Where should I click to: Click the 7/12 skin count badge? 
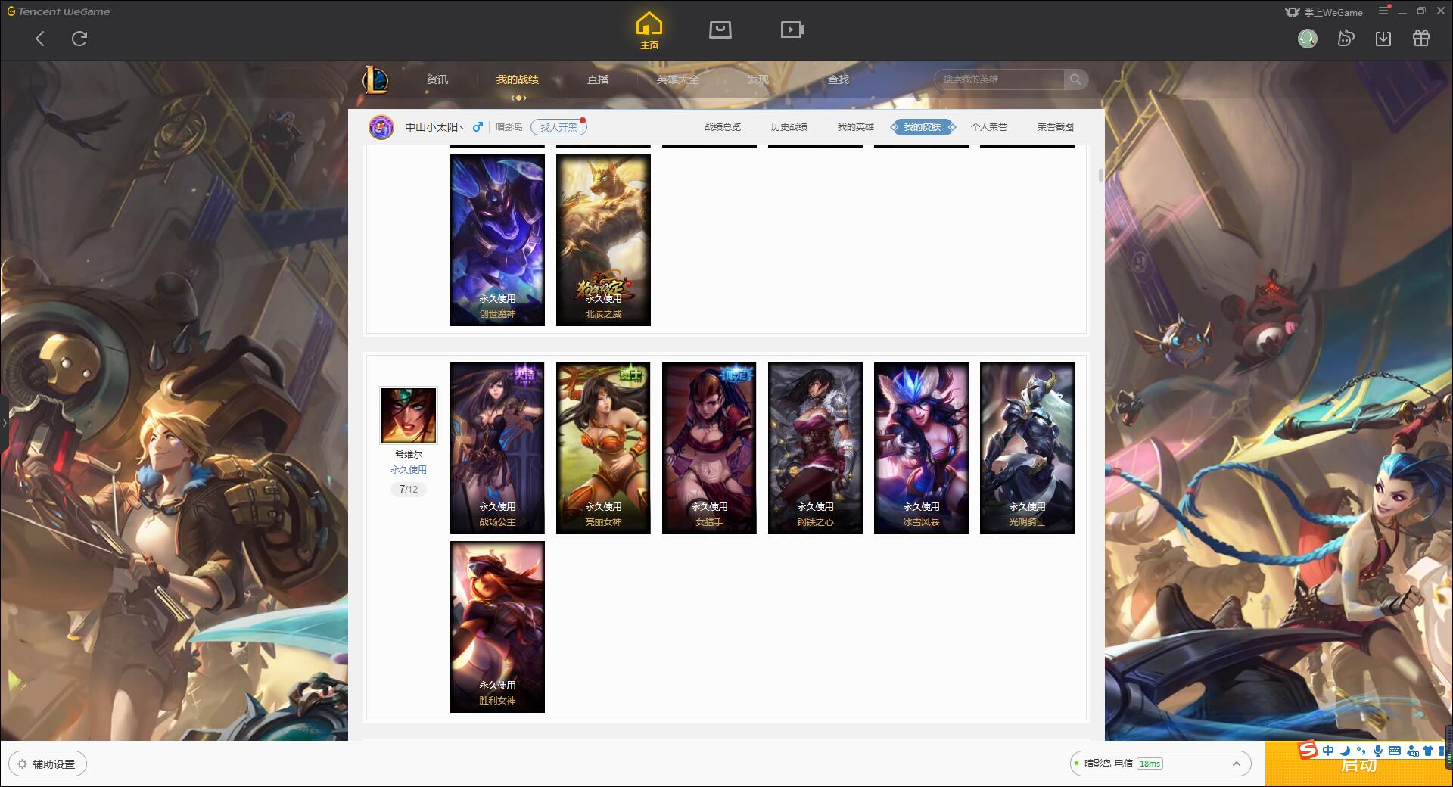tap(409, 490)
